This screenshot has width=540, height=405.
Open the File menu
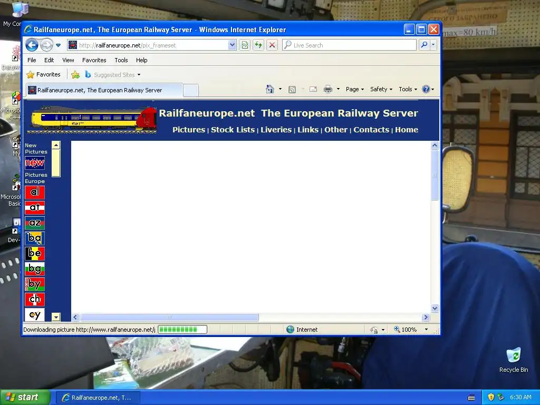(x=32, y=60)
